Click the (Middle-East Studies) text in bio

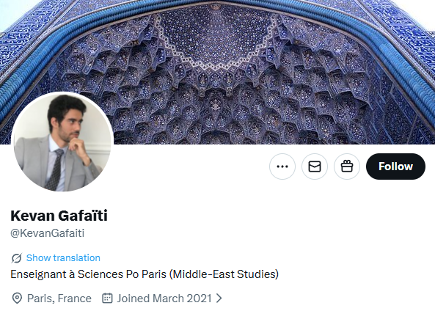click(x=224, y=274)
